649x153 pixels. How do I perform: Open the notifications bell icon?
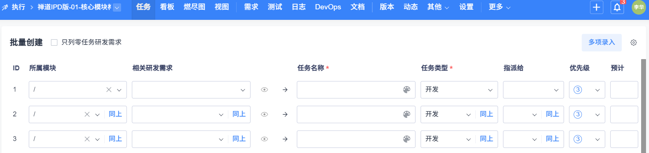point(617,7)
